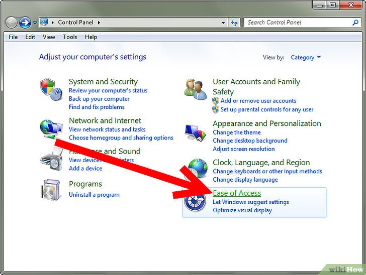
Task: Click the System and Security shield icon
Action: [51, 89]
